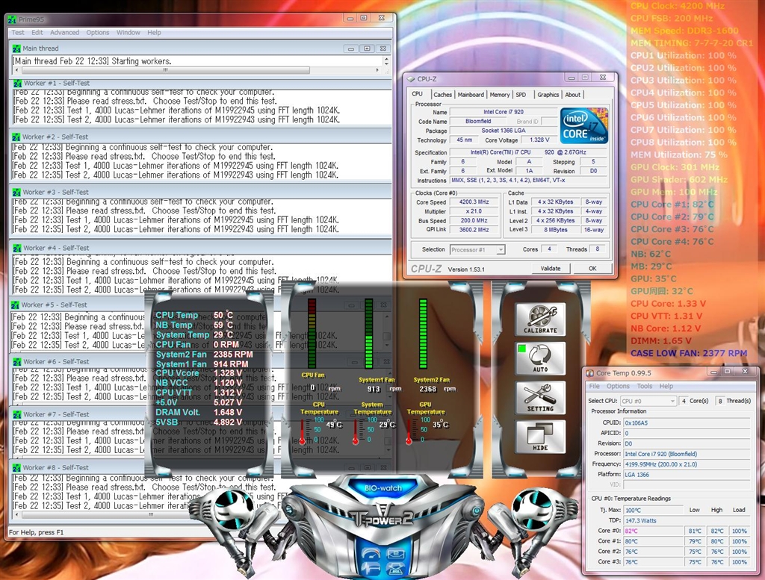Click the Core Speed value 4200.3 MHz

tap(474, 202)
